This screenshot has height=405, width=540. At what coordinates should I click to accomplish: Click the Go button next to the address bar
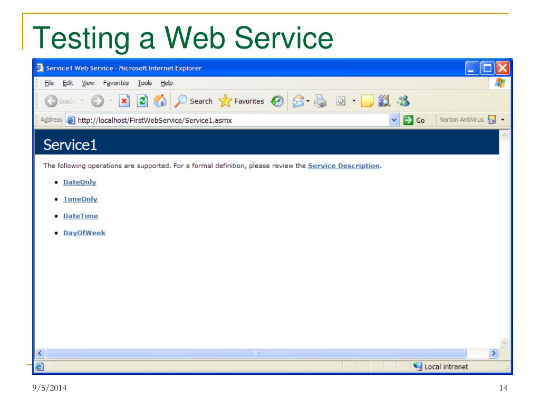[x=414, y=120]
